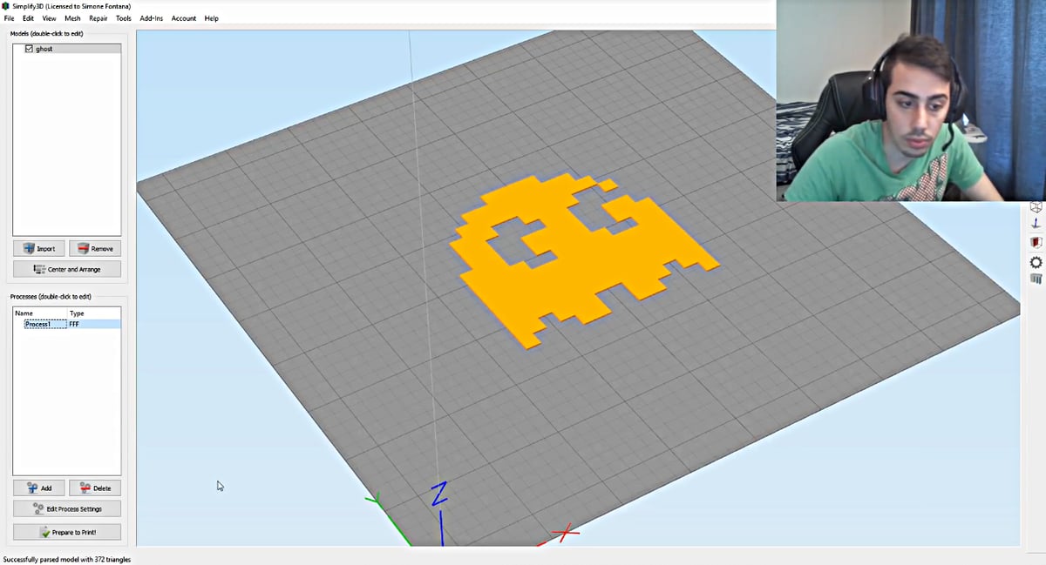Open the Tools menu

point(124,18)
